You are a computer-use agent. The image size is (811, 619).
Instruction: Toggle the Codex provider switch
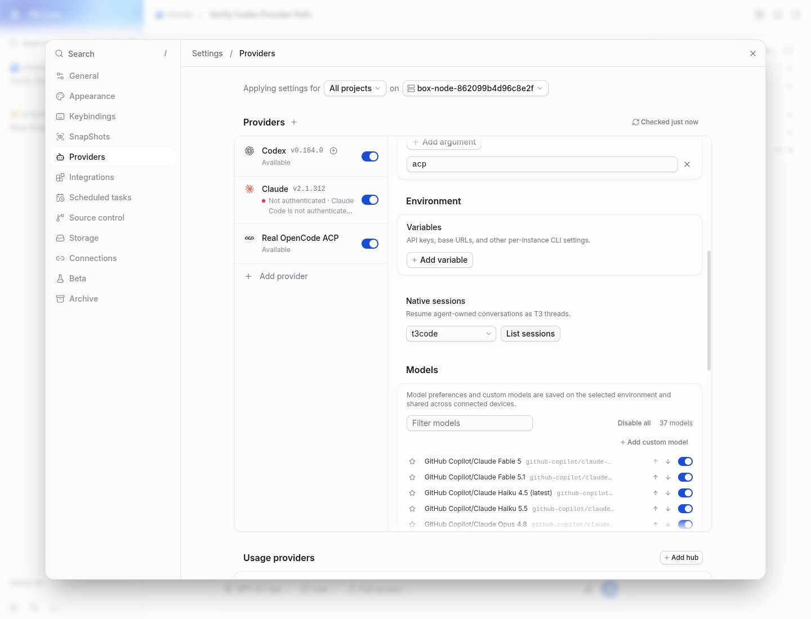click(370, 156)
